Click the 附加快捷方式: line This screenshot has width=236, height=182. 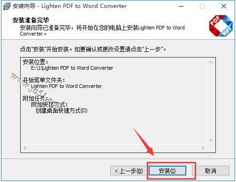point(49,104)
